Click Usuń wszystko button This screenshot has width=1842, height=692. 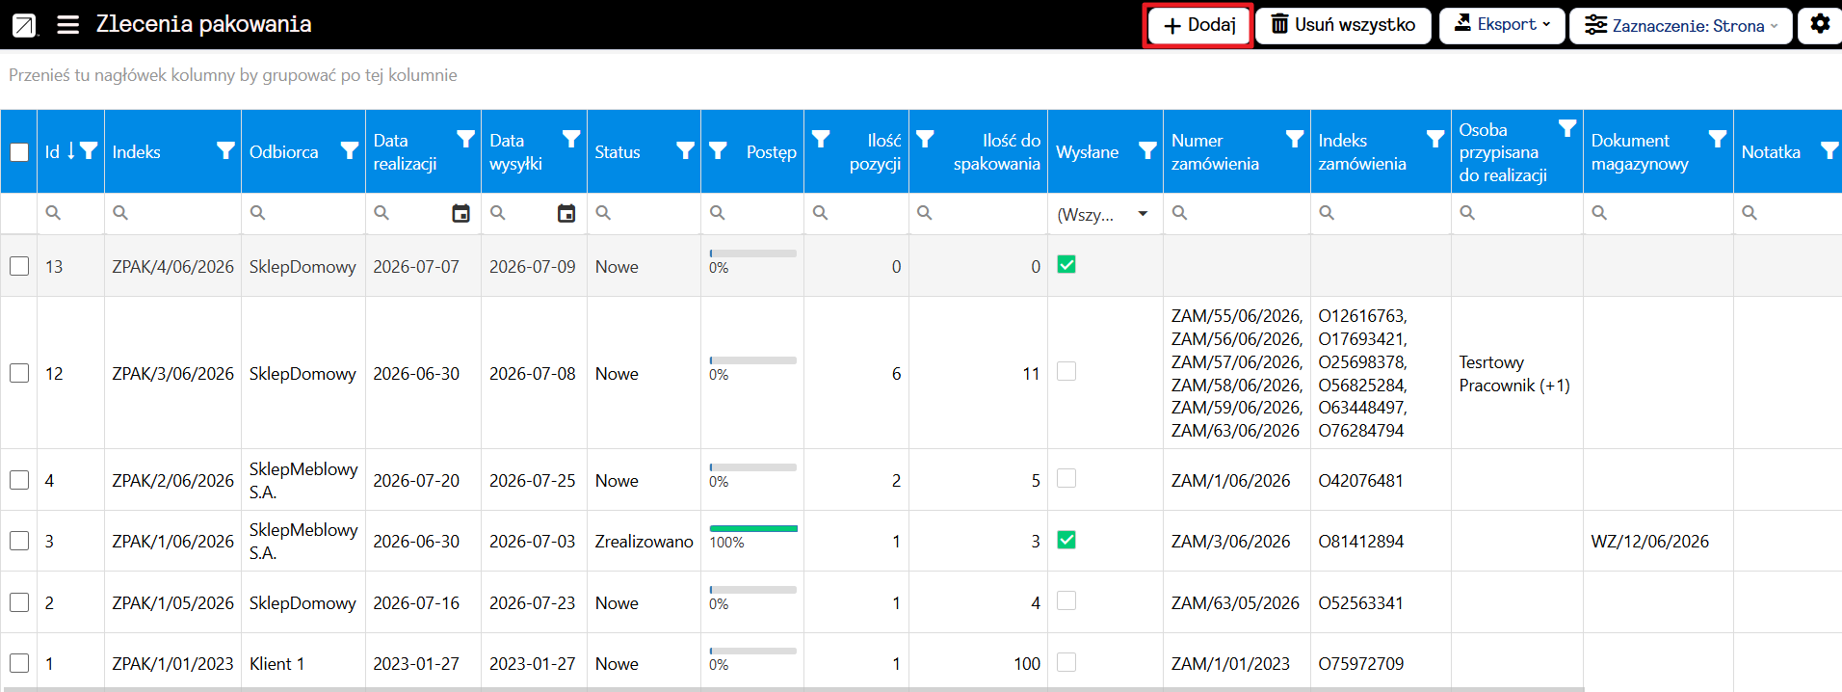(1344, 25)
